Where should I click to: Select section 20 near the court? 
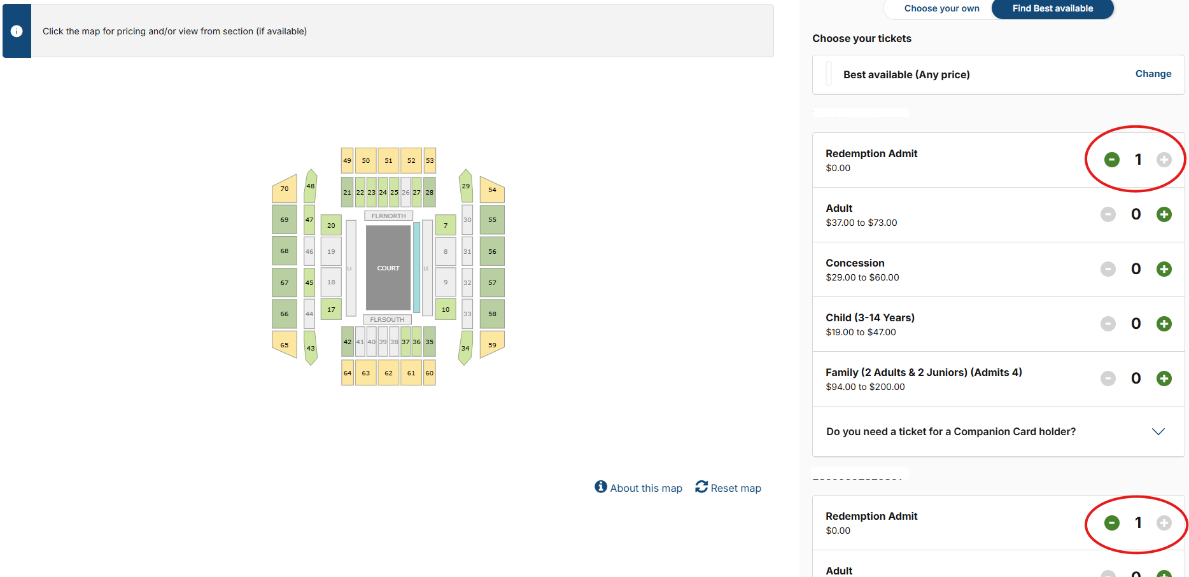[x=331, y=225]
